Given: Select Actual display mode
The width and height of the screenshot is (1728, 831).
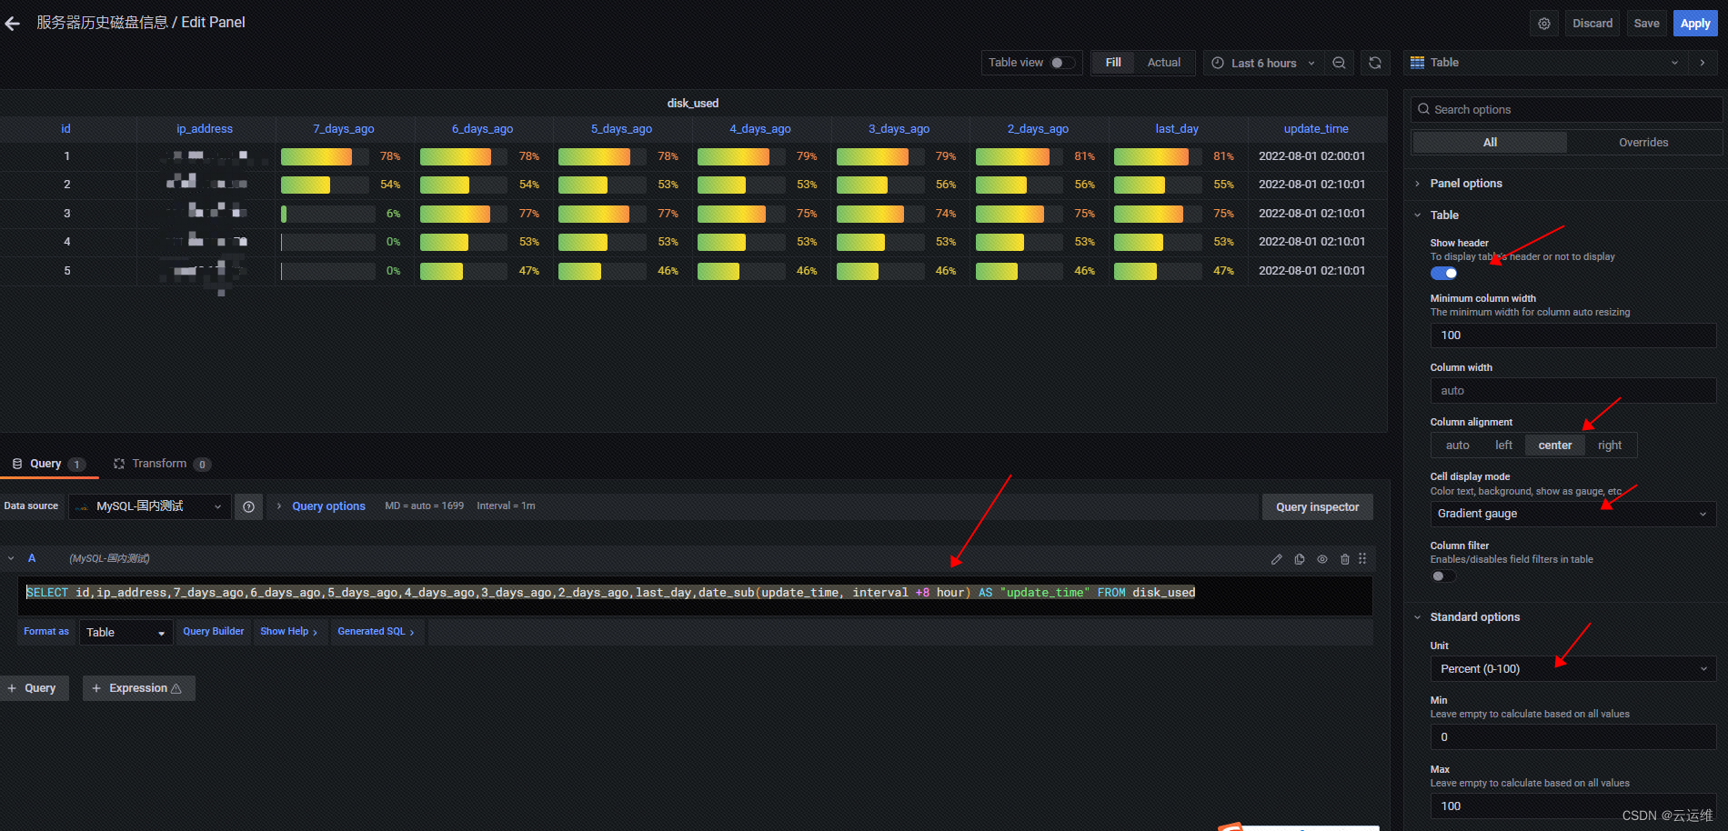Looking at the screenshot, I should (1164, 63).
